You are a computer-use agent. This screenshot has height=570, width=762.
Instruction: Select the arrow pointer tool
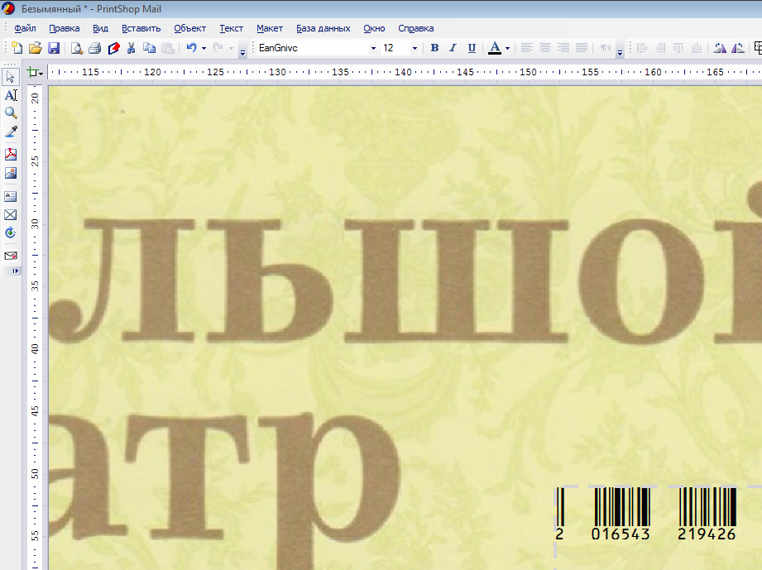point(10,77)
